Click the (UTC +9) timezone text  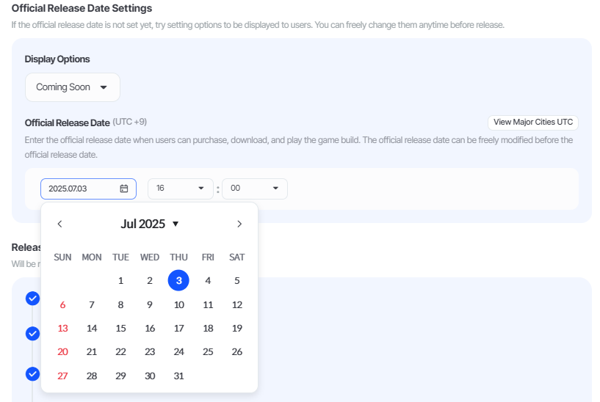(x=129, y=123)
